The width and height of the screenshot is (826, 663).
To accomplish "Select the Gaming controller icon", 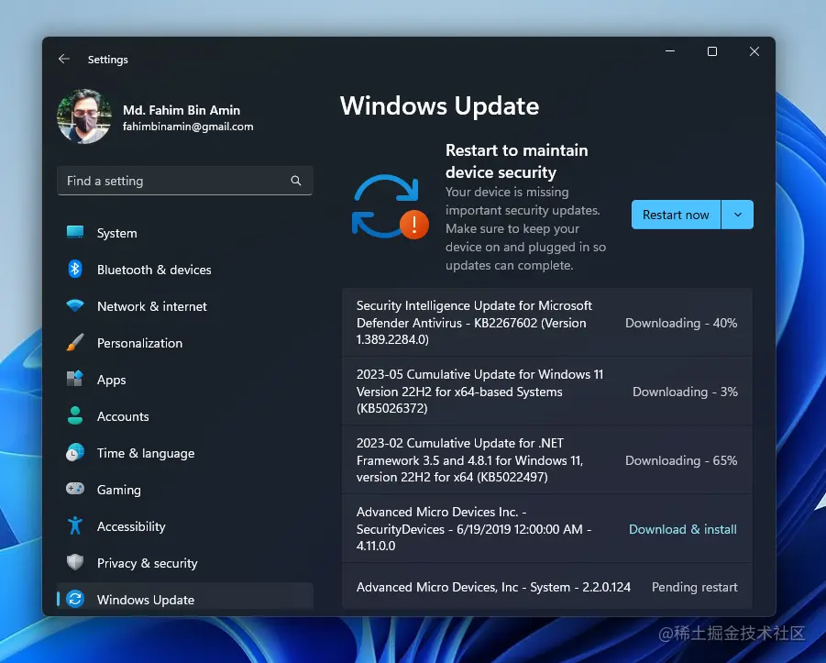I will pos(74,490).
